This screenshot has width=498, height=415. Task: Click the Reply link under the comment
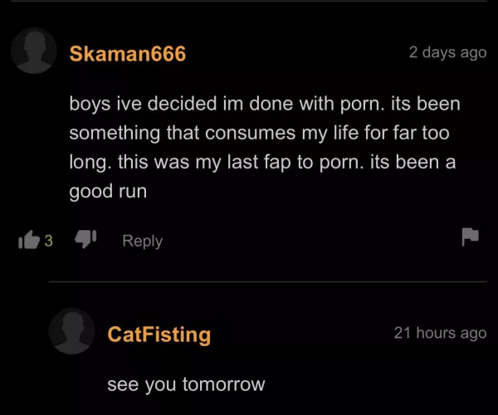tap(142, 241)
